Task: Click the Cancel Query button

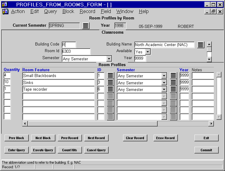Action: click(x=96, y=150)
